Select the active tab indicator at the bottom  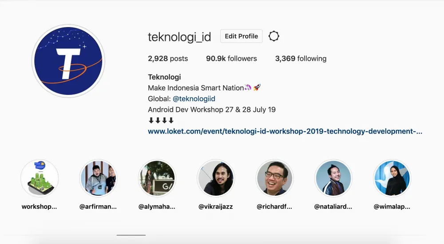click(x=131, y=235)
